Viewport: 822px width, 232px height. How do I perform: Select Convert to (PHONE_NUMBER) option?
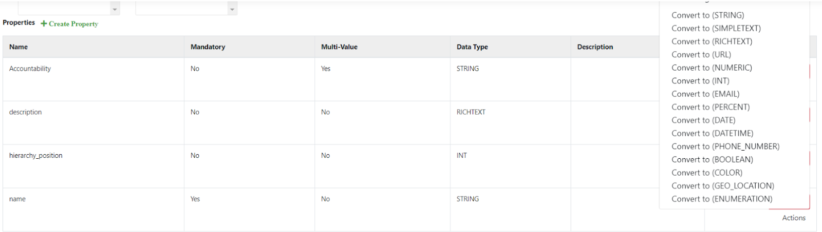(725, 146)
